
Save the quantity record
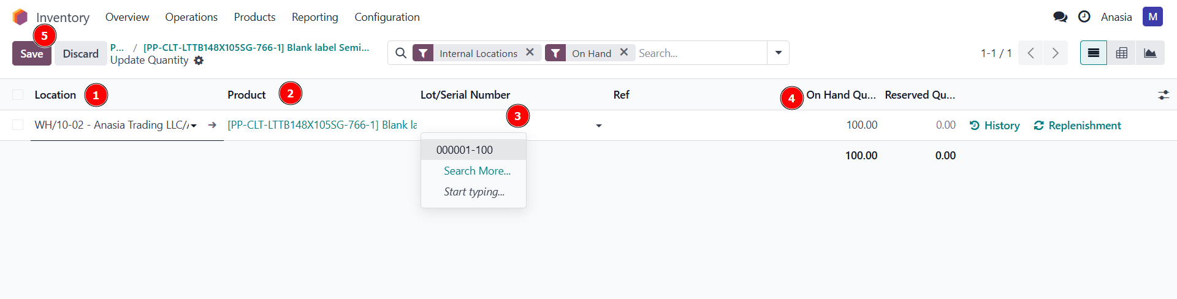(x=31, y=54)
